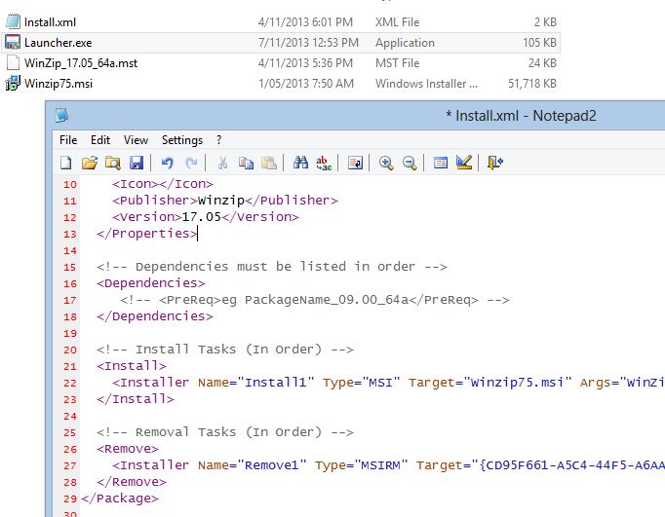Viewport: 665px width, 517px height.
Task: Select the Install.xml file name
Action: (x=50, y=22)
